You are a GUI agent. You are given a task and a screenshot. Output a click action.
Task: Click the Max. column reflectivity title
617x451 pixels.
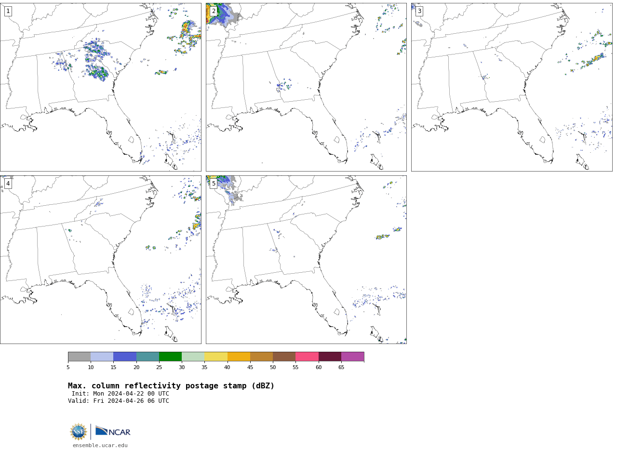pos(171,386)
